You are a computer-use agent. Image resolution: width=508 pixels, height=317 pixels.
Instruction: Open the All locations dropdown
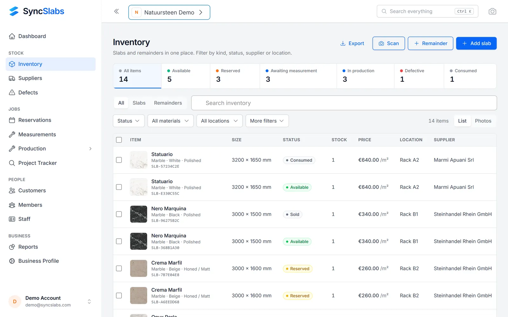219,121
